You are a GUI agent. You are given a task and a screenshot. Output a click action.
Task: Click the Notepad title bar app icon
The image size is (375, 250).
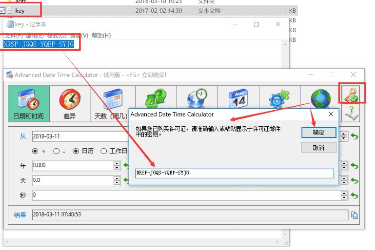tap(10, 24)
